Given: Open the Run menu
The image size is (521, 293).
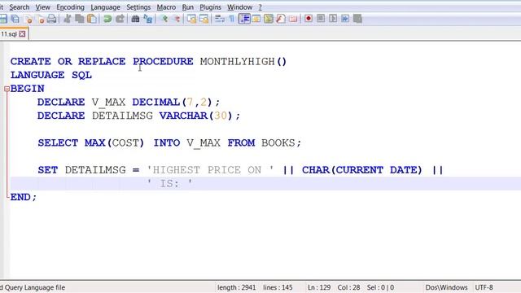Looking at the screenshot, I should 188,7.
